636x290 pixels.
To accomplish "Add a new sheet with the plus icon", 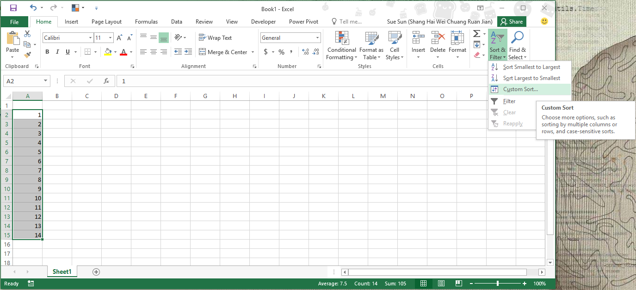I will [96, 272].
